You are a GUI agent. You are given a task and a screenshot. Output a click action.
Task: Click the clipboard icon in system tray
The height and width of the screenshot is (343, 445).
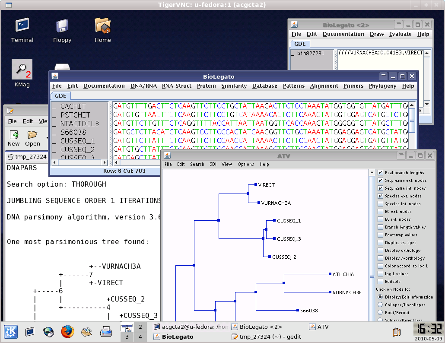[396, 332]
